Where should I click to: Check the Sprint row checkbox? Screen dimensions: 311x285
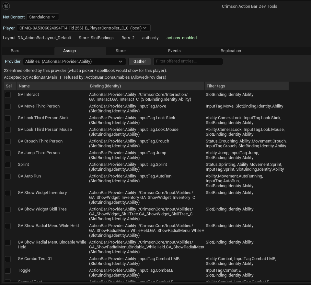point(8,165)
